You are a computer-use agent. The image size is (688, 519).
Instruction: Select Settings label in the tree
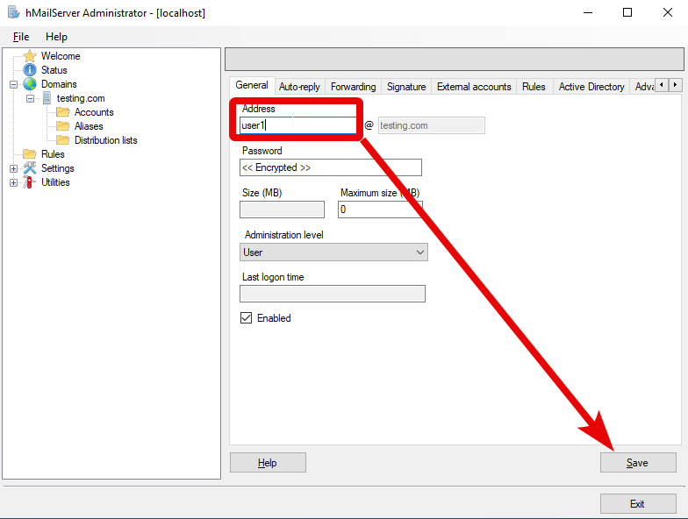click(x=58, y=168)
